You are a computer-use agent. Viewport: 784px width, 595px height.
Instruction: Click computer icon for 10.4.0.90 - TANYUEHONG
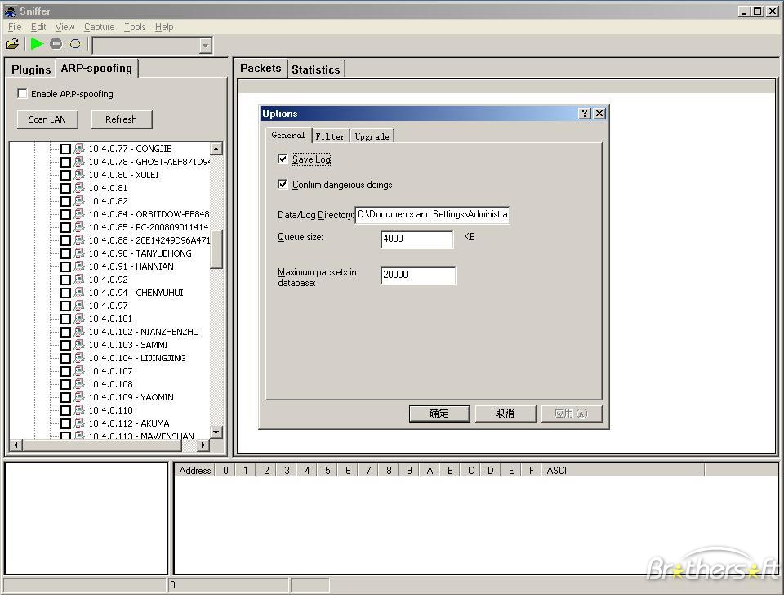point(79,253)
